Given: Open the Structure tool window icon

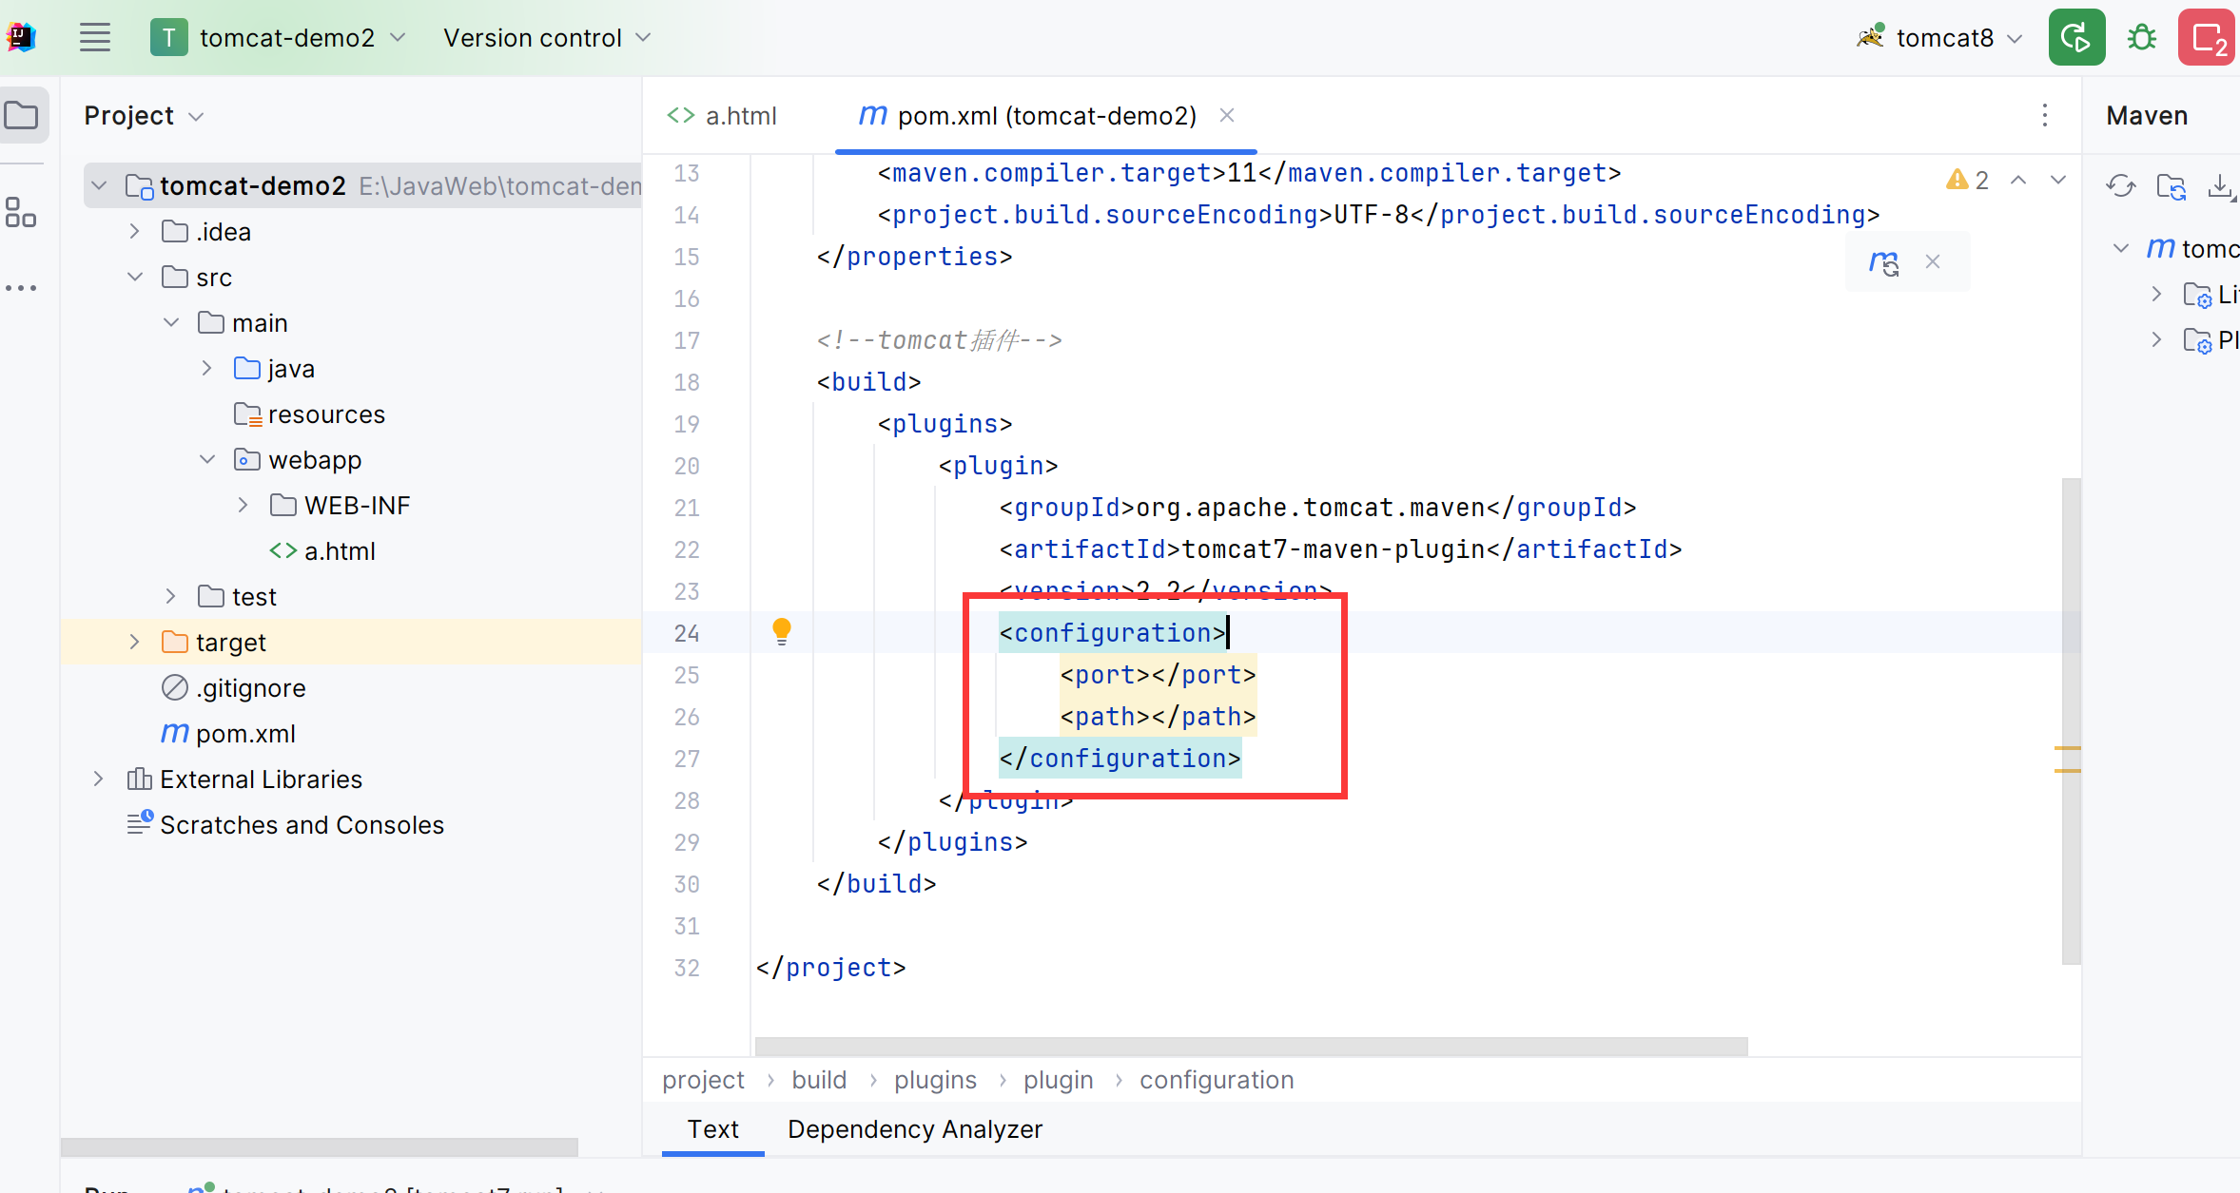Looking at the screenshot, I should 21,212.
